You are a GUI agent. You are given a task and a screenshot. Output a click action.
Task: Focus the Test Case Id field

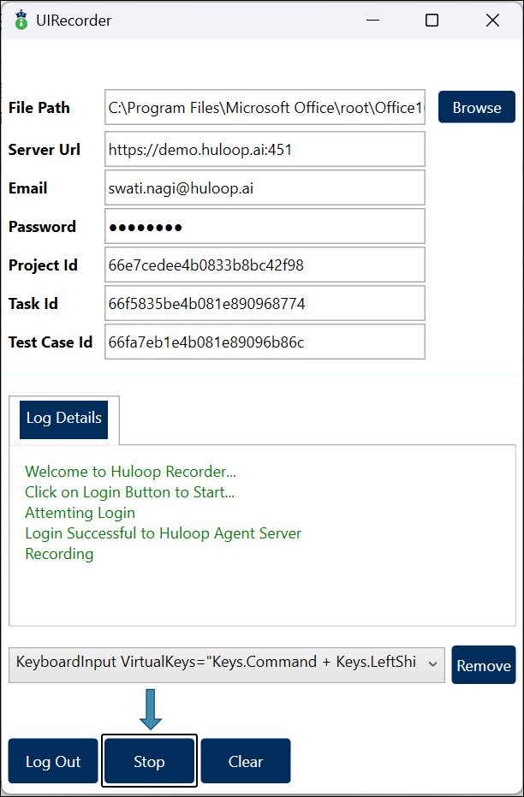[265, 342]
